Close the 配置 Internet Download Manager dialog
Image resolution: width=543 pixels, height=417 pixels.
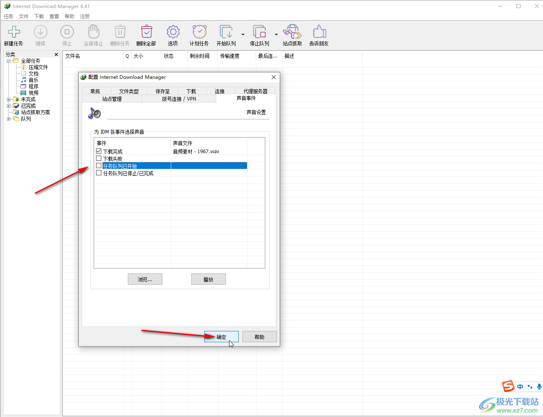tap(274, 77)
